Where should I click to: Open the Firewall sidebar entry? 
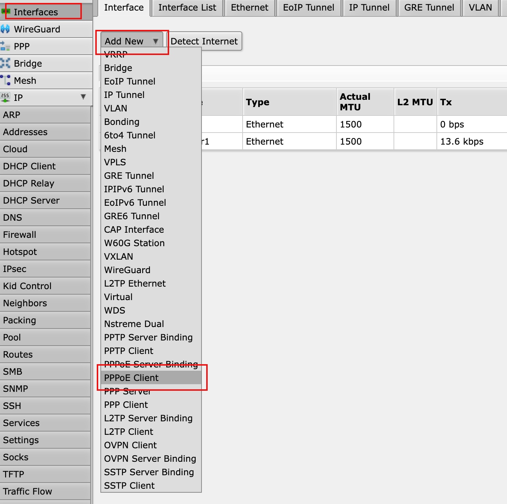point(20,235)
